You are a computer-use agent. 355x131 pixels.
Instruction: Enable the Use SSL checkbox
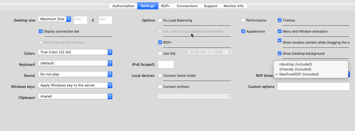pos(160,53)
